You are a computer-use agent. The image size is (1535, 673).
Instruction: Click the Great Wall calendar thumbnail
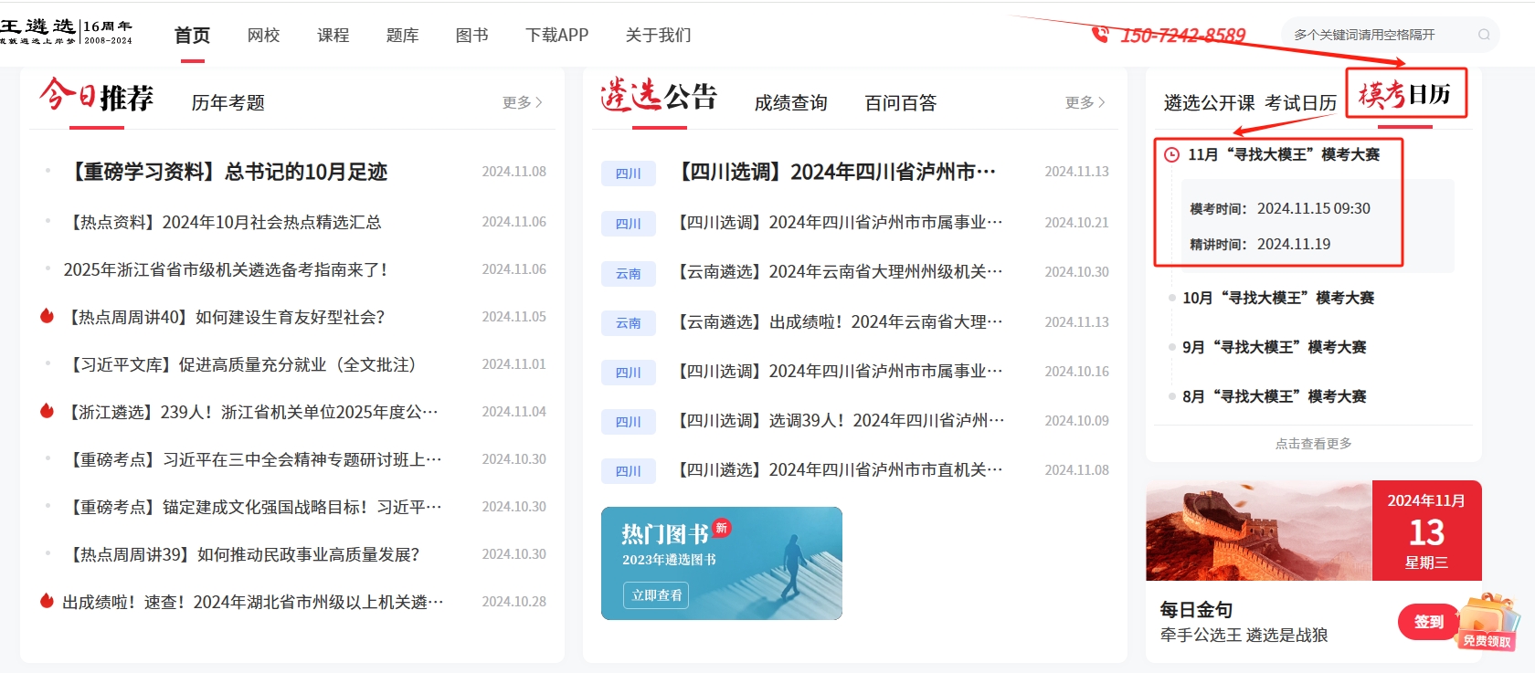click(1258, 531)
